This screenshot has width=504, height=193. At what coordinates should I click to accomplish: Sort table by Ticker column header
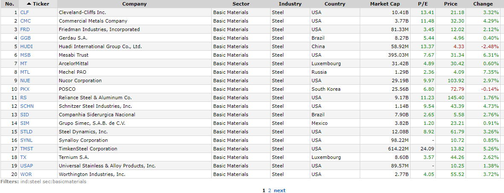coord(41,4)
